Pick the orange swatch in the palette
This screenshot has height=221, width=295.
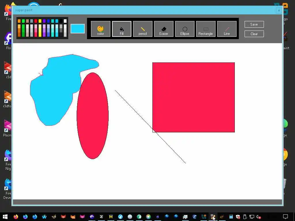click(19, 21)
